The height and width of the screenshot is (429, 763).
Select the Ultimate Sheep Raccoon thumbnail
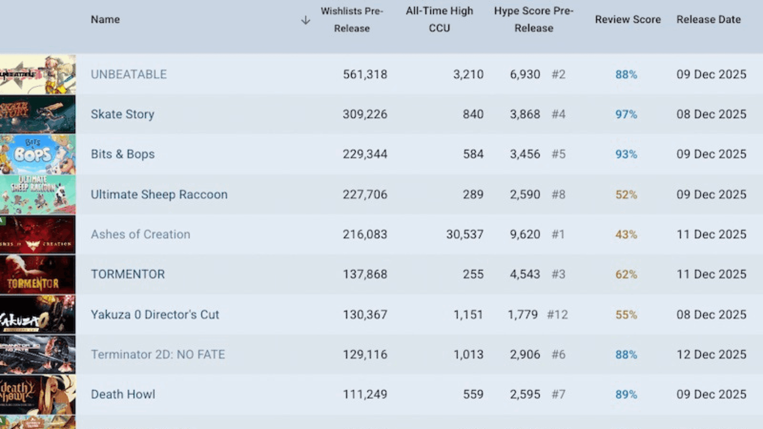pyautogui.click(x=38, y=194)
